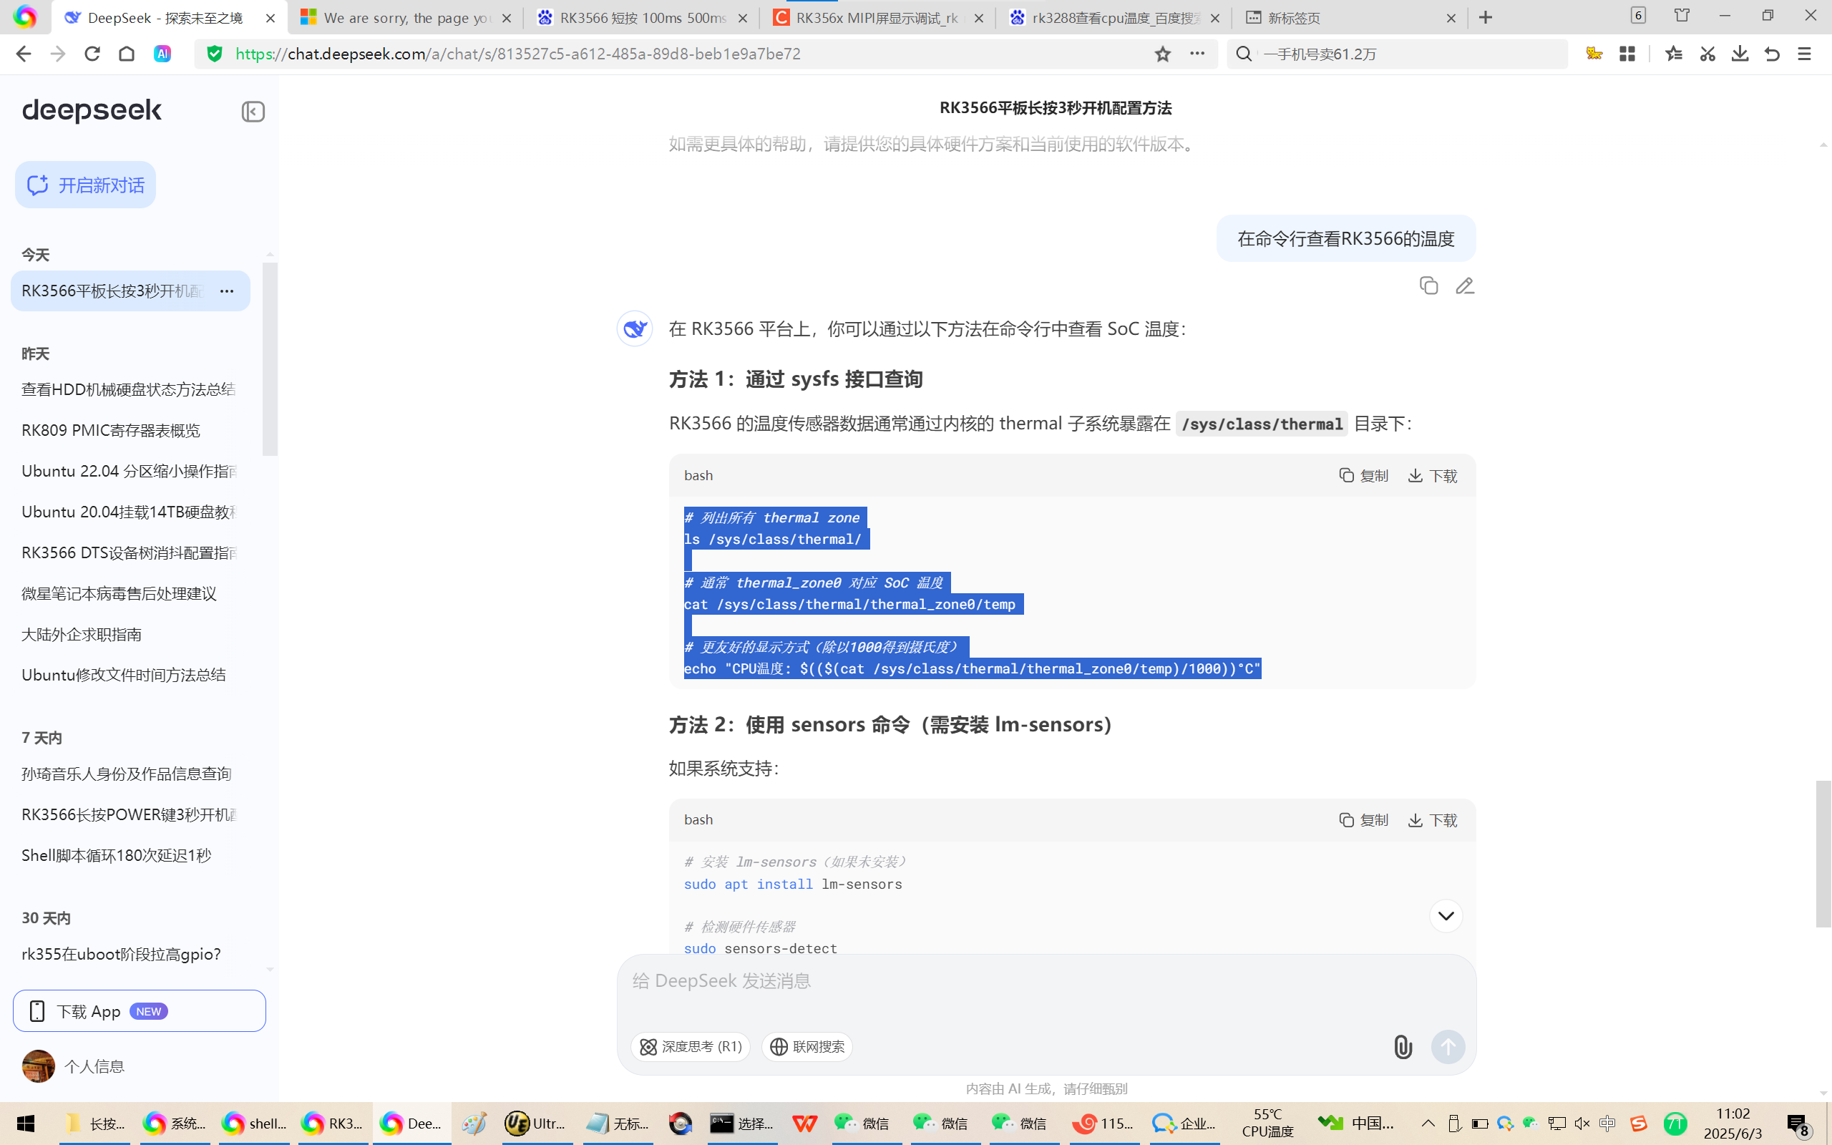The width and height of the screenshot is (1832, 1145).
Task: Click the send message arrow button
Action: [x=1448, y=1046]
